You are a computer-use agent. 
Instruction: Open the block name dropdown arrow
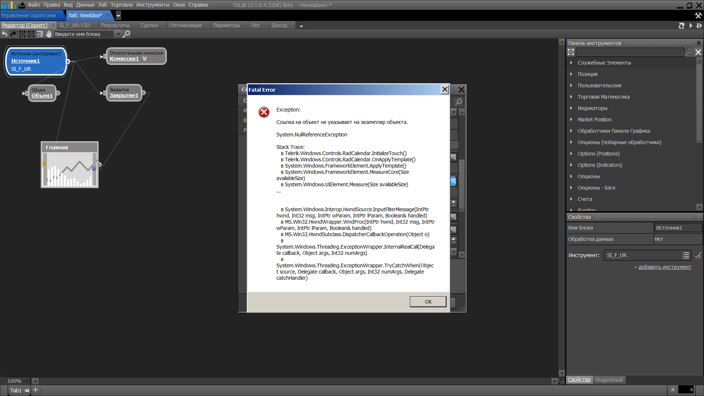[118, 34]
